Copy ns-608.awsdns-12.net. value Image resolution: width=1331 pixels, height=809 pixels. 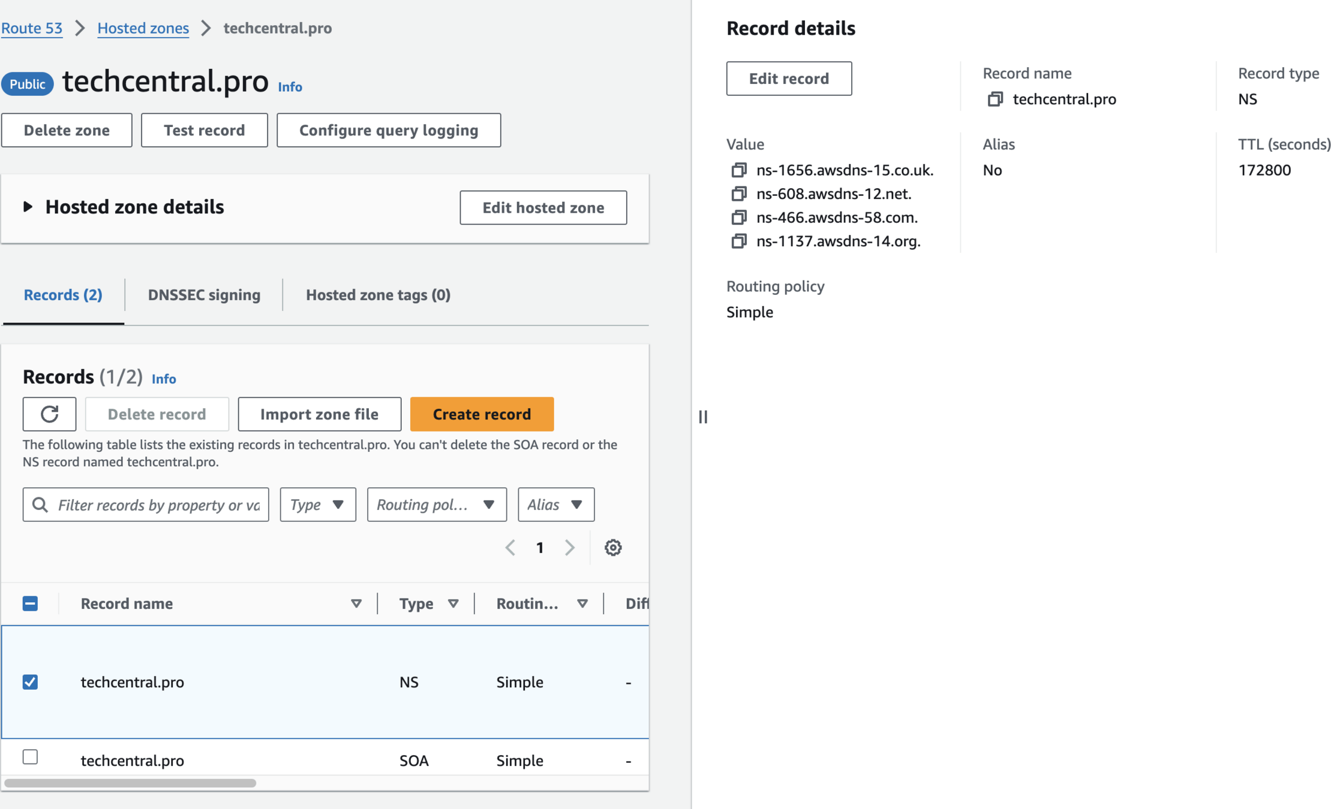coord(738,194)
